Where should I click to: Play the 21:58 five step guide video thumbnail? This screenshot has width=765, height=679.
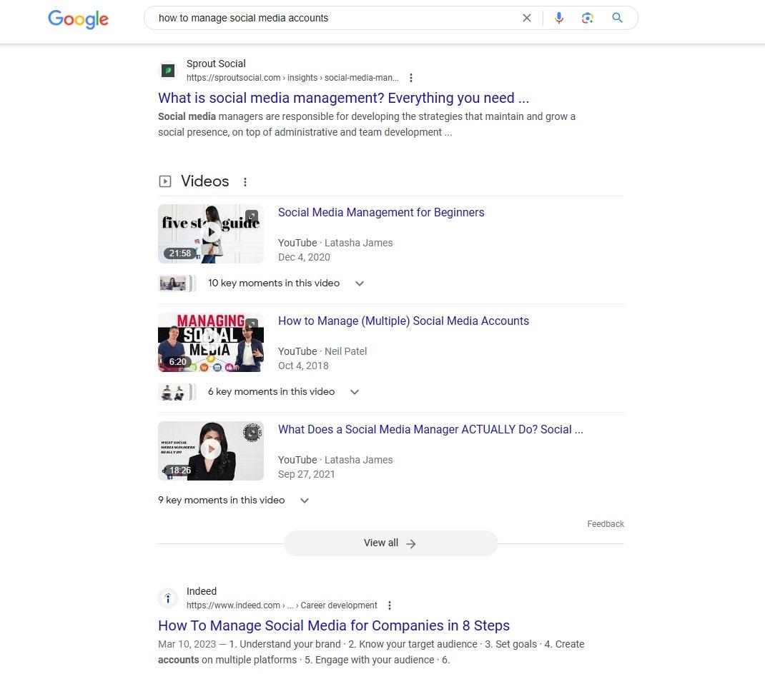[211, 233]
